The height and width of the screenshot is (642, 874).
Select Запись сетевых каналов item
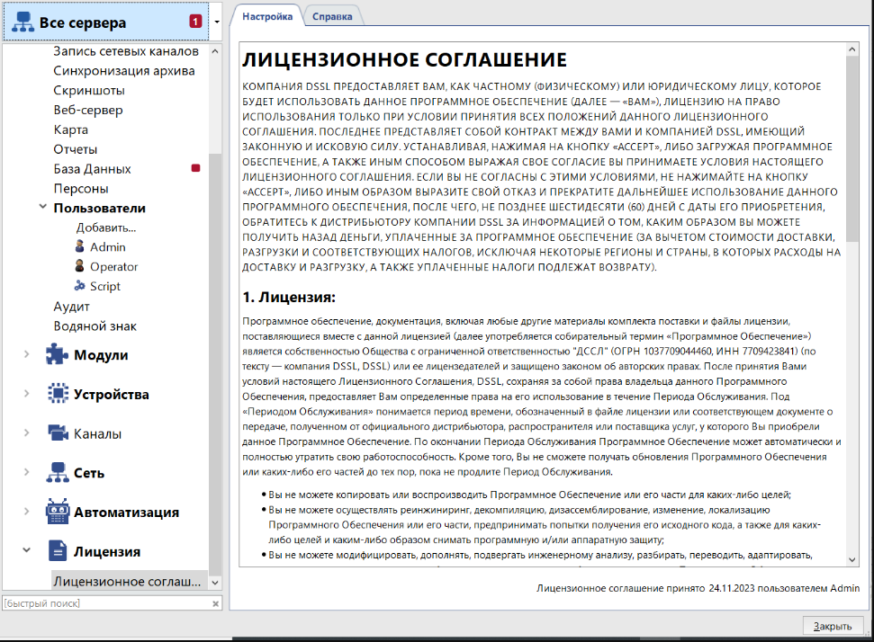(x=126, y=51)
